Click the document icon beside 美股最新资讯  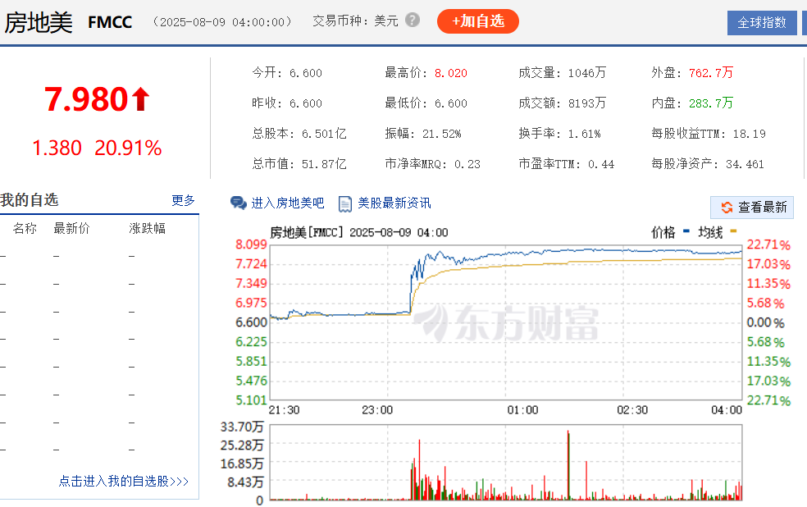344,203
